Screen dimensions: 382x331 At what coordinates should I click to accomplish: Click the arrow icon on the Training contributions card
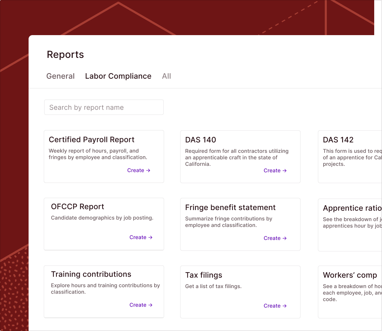pos(150,305)
